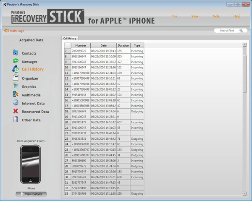Screen dimensions: 252x201
Task: Open the Other Data icon
Action: [x=16, y=120]
